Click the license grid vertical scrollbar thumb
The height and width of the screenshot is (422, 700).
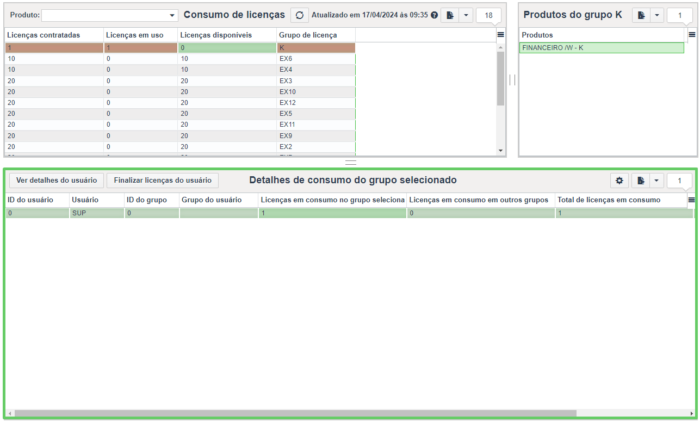(x=500, y=78)
